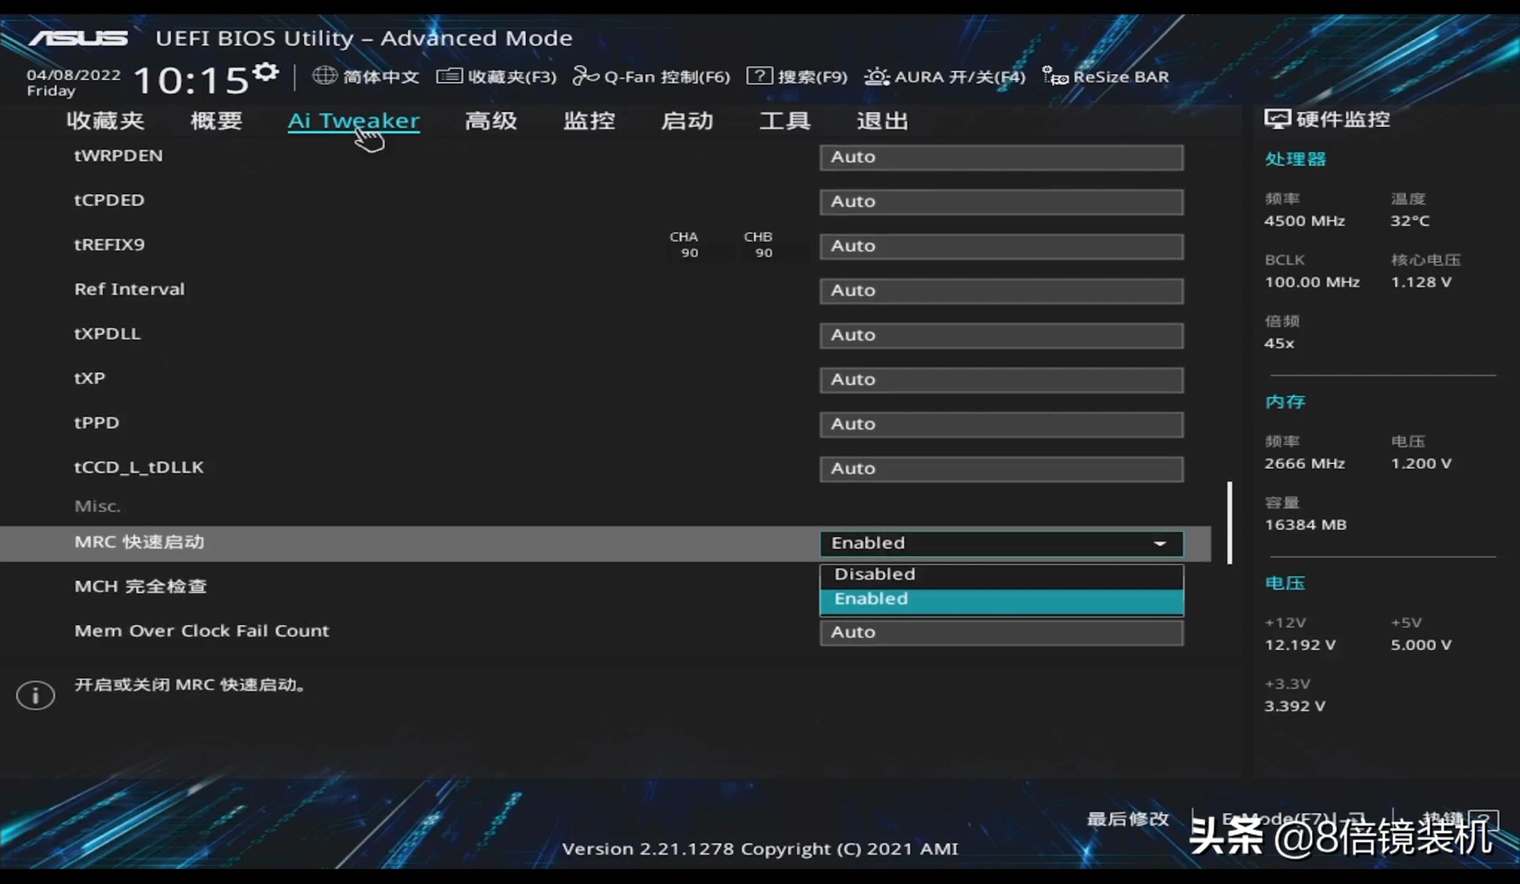The width and height of the screenshot is (1520, 884).
Task: Click the tWRPDEN Auto input field
Action: coord(1001,157)
